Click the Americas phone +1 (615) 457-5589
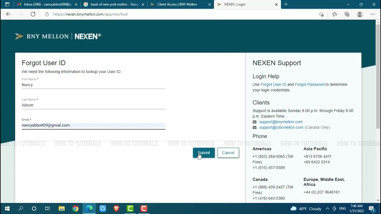The width and height of the screenshot is (381, 214). tap(269, 168)
